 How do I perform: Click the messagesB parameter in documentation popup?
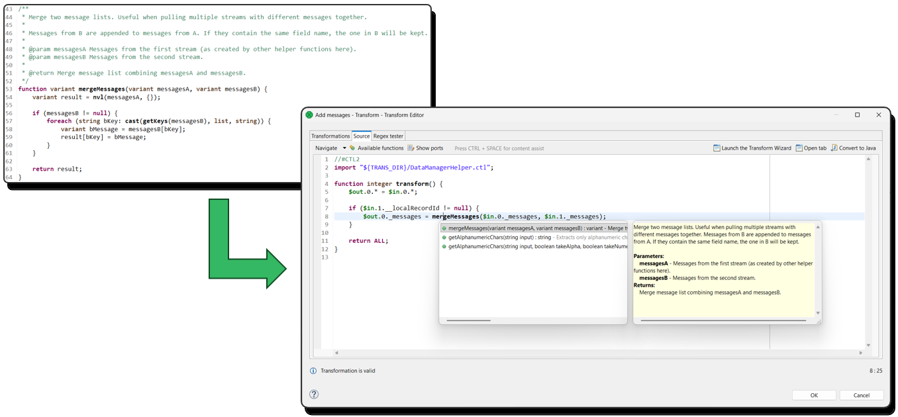tap(654, 278)
